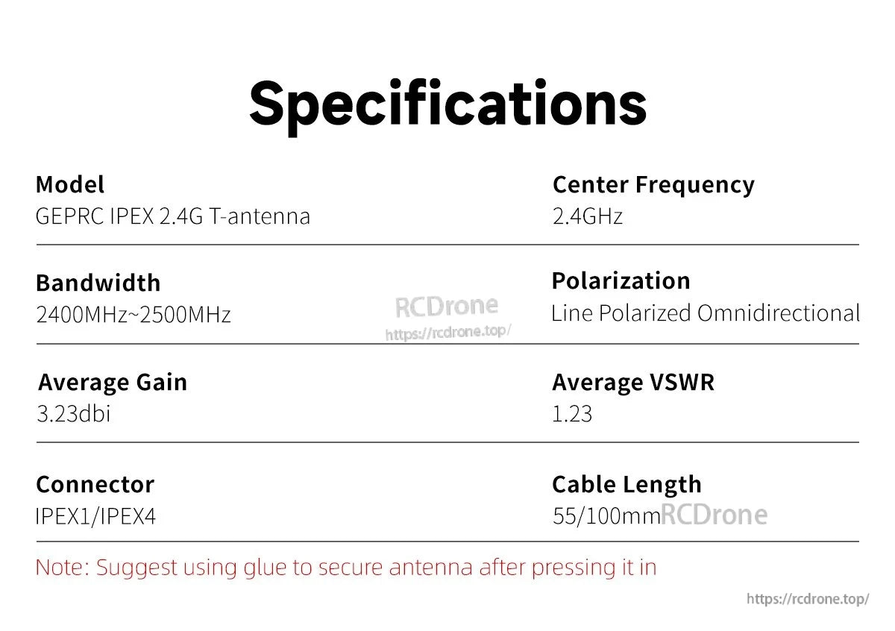Click the RCDrone watermark beside Bandwidth value
The height and width of the screenshot is (631, 895).
446,305
